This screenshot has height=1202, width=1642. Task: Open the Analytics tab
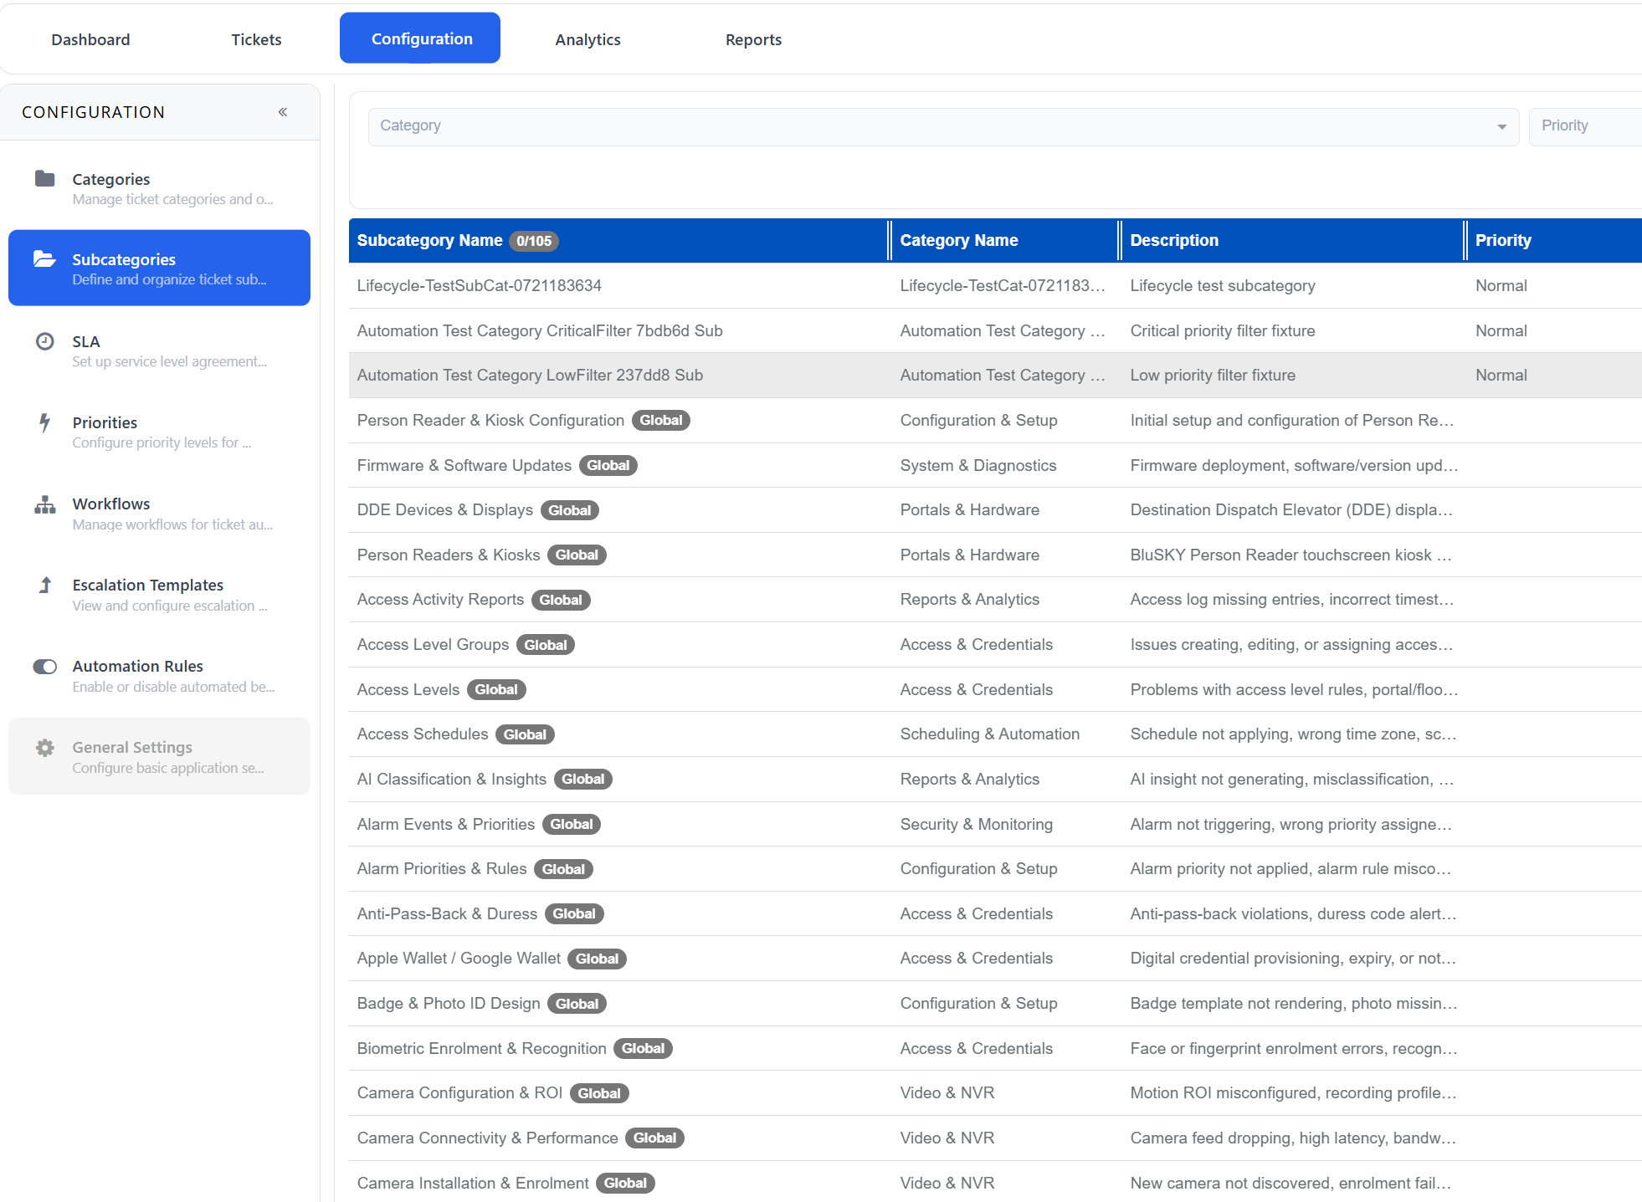[x=588, y=39]
